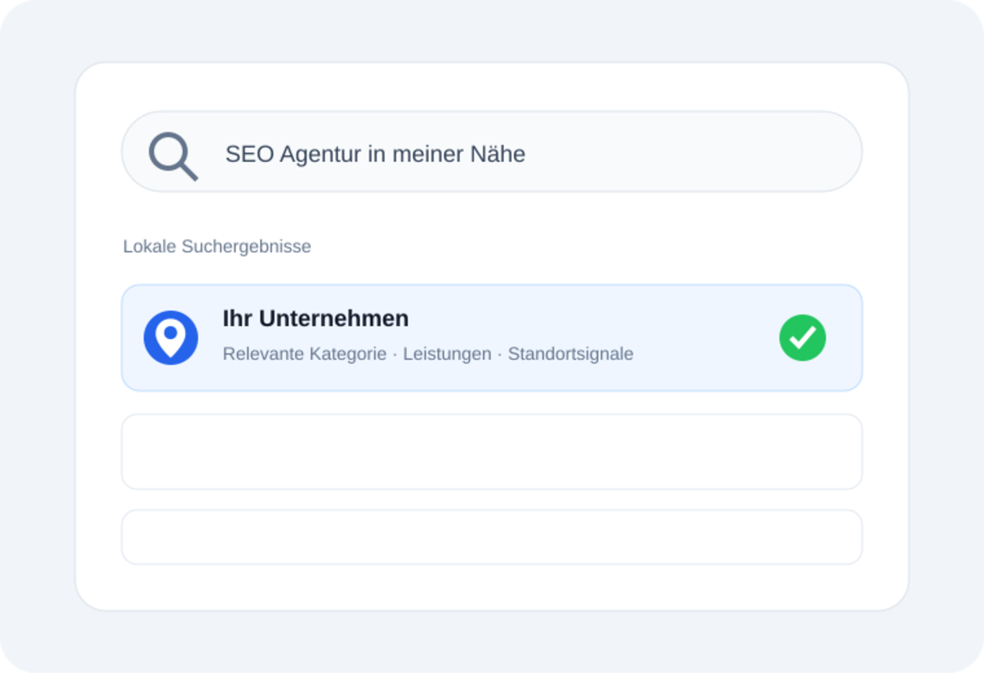This screenshot has height=673, width=984.
Task: Select the 'Ihr Unternehmen' result title
Action: coord(316,318)
